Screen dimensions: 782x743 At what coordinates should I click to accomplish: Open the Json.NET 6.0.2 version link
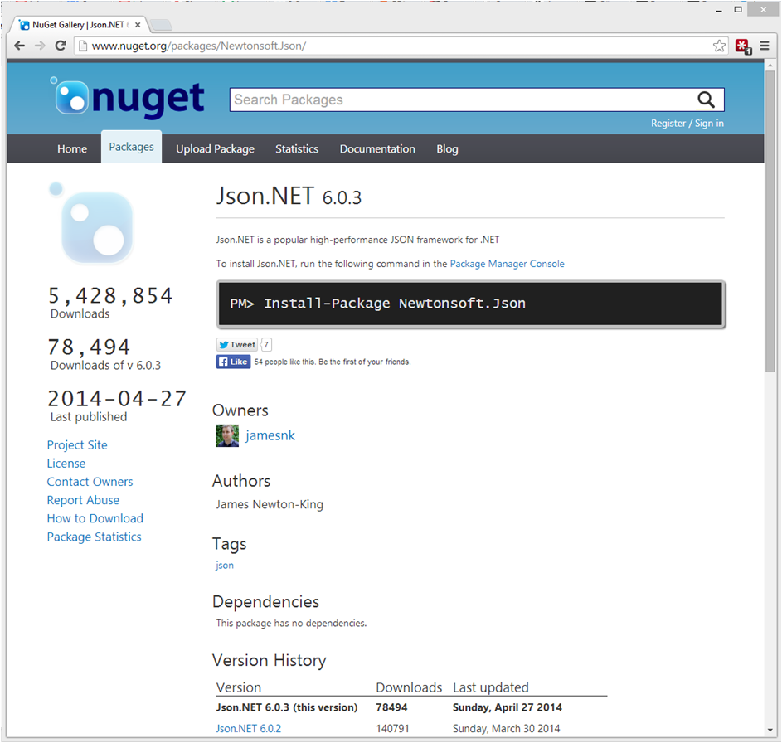(x=249, y=729)
